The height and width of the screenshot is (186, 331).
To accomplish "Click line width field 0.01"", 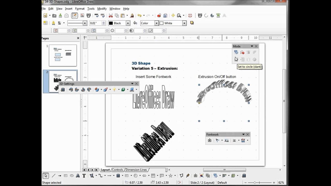I will click(95, 23).
